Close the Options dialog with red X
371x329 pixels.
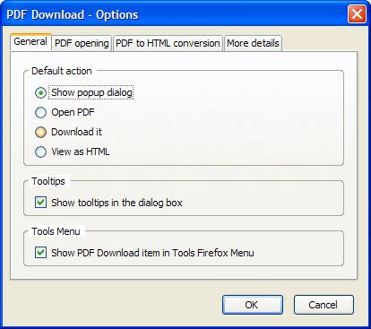coord(357,13)
